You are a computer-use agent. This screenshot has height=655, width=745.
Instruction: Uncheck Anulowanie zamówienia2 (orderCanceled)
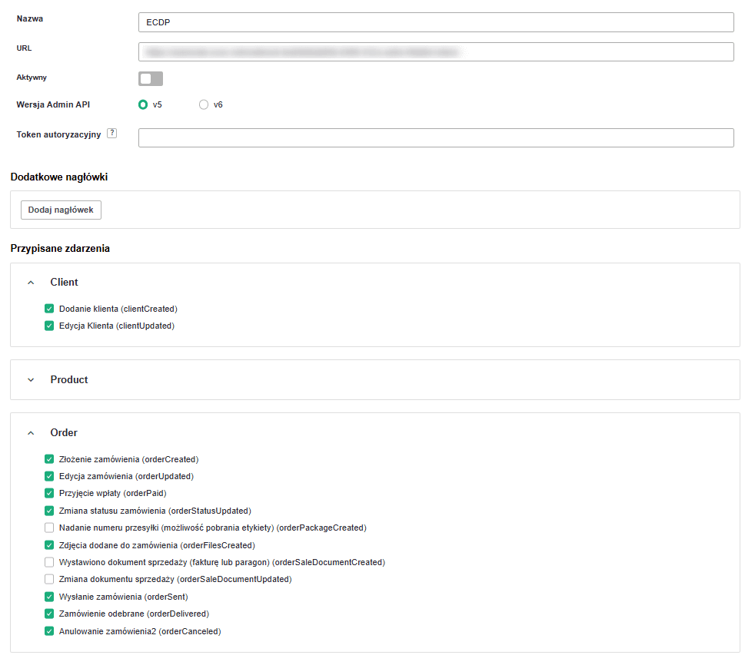pyautogui.click(x=49, y=631)
